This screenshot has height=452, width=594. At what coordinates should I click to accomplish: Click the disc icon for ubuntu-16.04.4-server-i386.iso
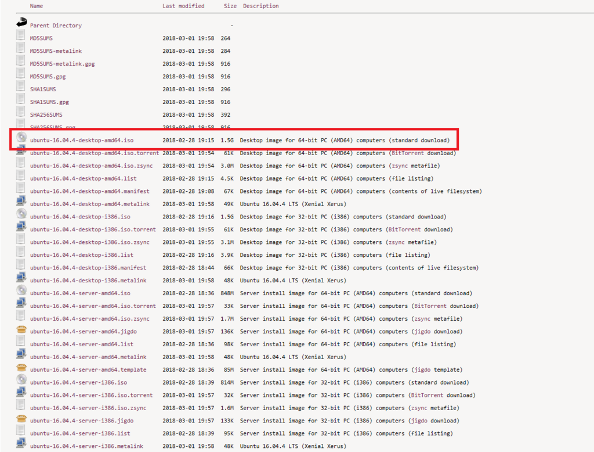21,379
